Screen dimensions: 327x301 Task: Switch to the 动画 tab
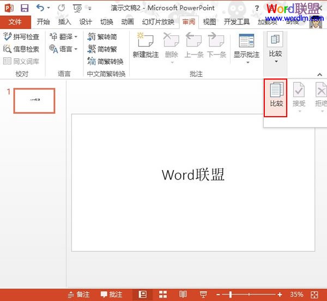tap(128, 22)
